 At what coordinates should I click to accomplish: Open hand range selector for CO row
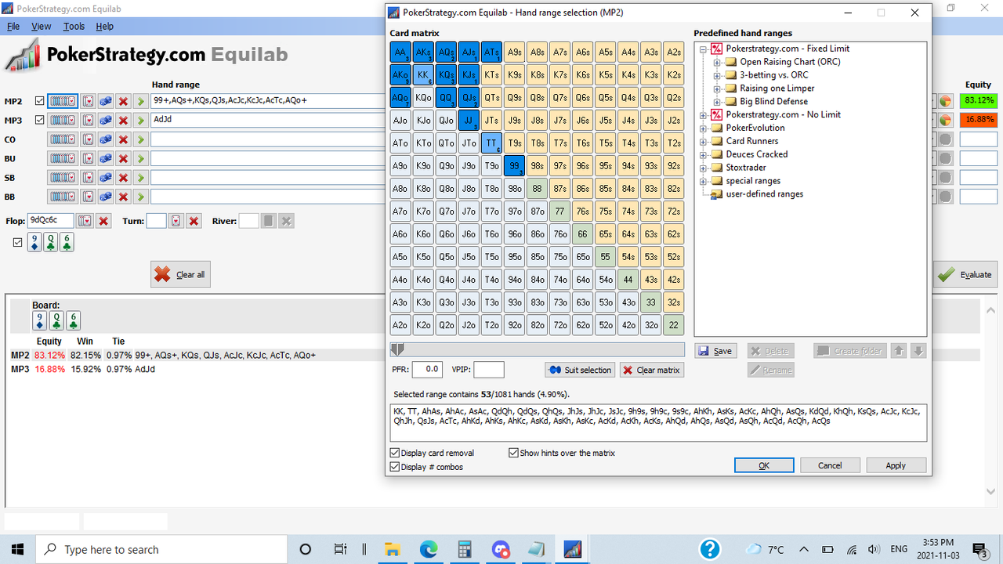[x=63, y=139]
